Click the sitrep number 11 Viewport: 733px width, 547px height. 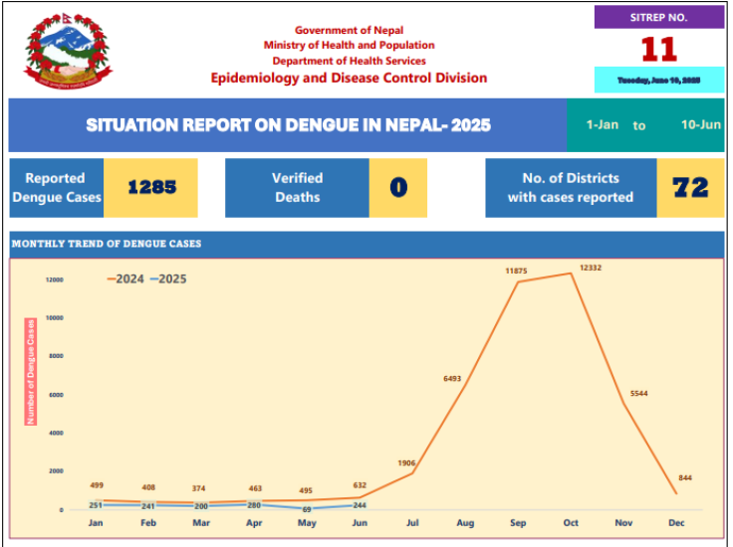[x=658, y=50]
